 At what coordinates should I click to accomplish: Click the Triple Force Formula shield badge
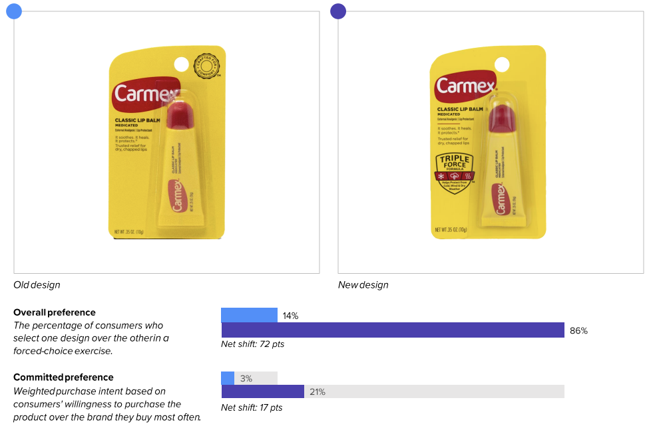click(x=455, y=173)
